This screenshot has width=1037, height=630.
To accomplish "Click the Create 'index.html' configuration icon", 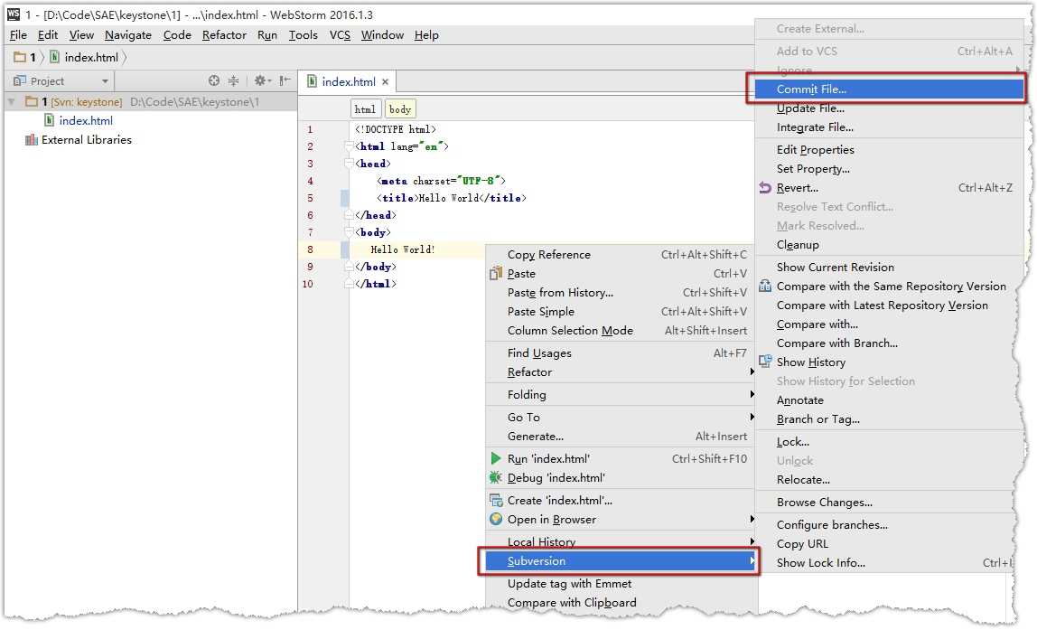I will coord(496,501).
